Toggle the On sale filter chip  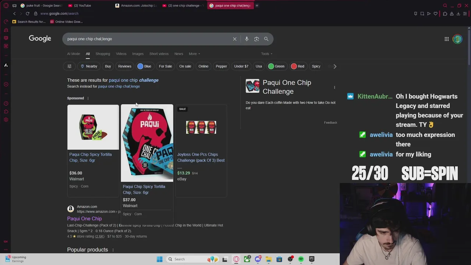[185, 66]
